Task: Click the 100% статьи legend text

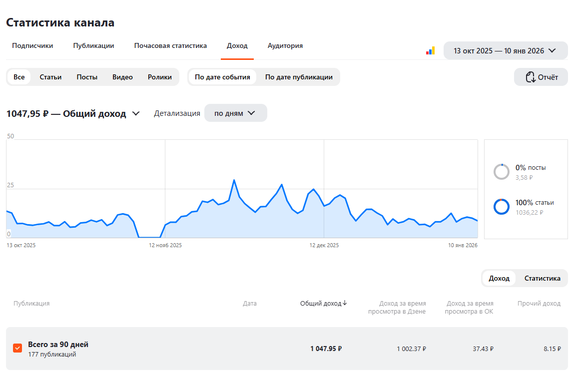Action: pos(535,202)
